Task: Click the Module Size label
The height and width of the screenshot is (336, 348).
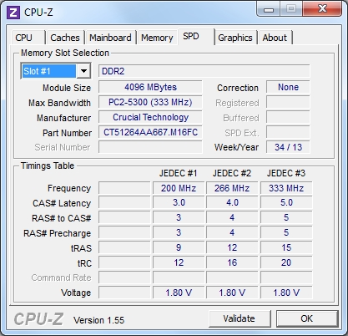Action: [x=67, y=88]
